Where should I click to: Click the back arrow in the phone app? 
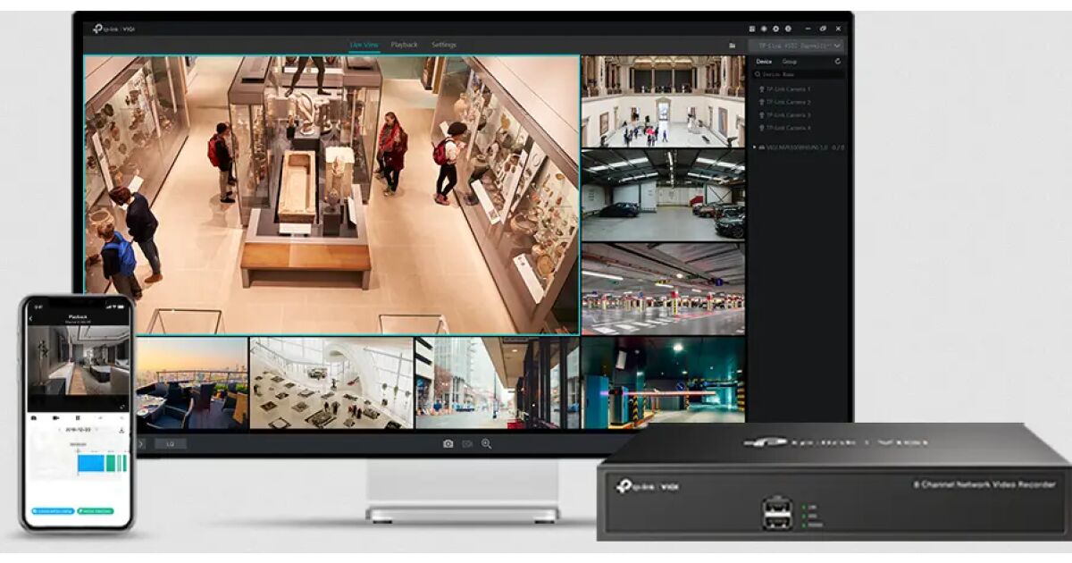[30, 317]
